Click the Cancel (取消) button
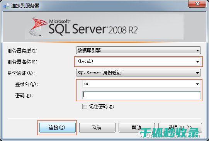 coord(97,127)
